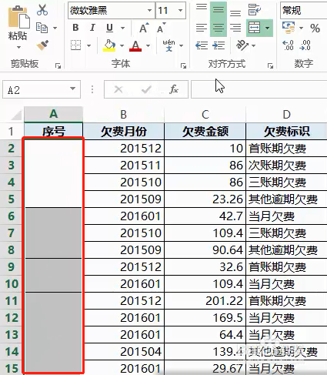Image resolution: width=327 pixels, height=375 pixels.
Task: Toggle Bold formatting
Action: click(x=75, y=28)
